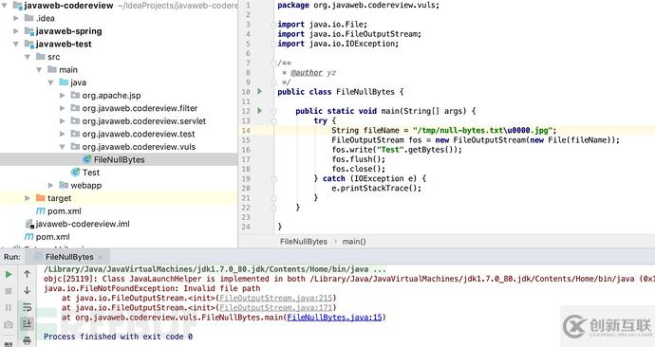Click the orange target folder icon
The image size is (655, 347).
(41, 198)
